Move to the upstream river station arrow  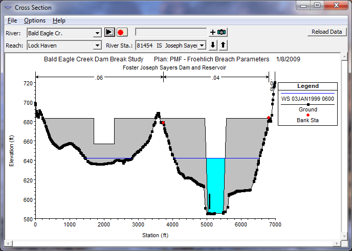pos(223,45)
